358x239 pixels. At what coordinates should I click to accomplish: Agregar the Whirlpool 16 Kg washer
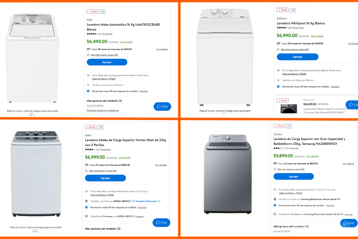297,56
